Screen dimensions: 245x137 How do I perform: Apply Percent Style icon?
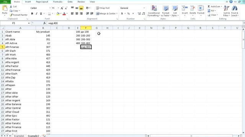[129, 14]
